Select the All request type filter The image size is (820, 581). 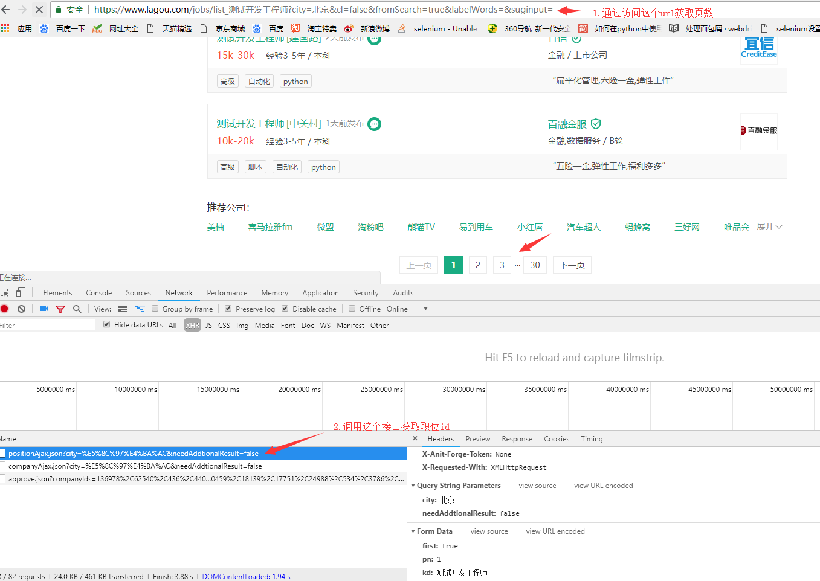pos(173,325)
